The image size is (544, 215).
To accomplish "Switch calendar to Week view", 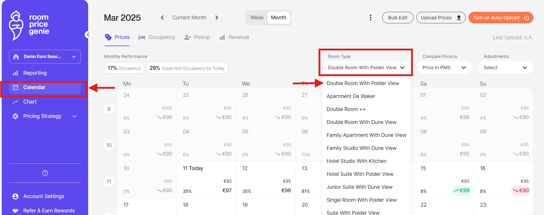I will [x=257, y=18].
